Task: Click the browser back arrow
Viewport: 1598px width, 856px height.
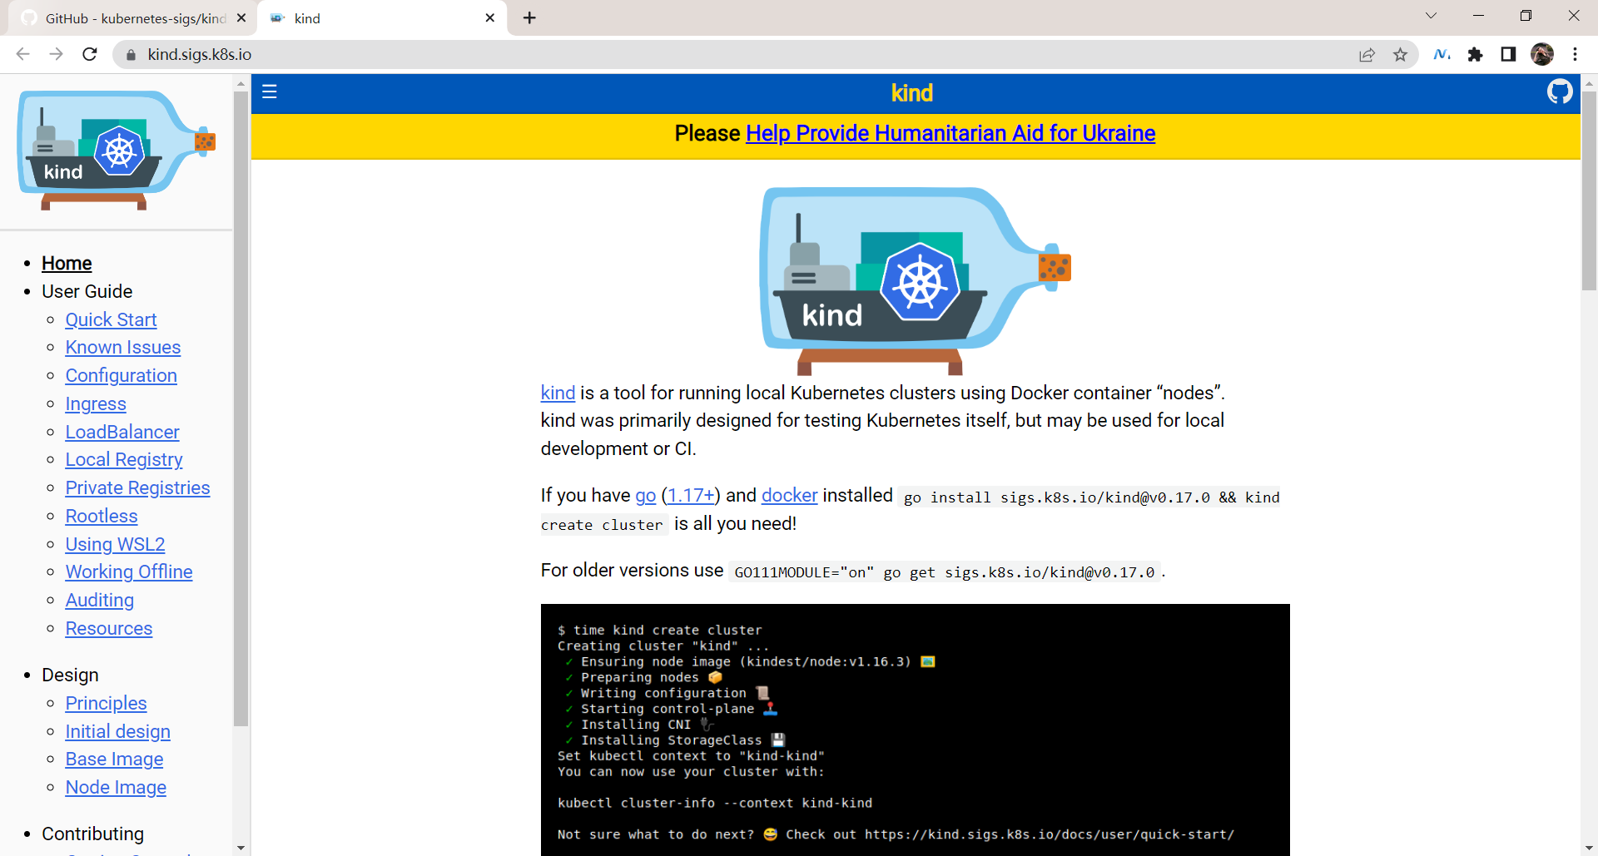Action: [x=22, y=54]
